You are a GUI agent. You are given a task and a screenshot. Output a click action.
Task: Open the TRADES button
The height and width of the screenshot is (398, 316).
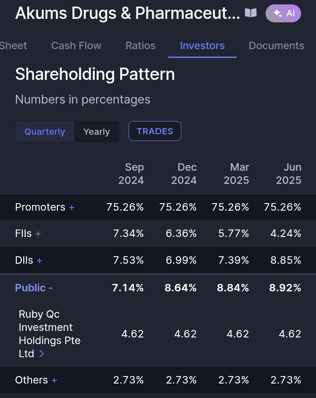(155, 131)
